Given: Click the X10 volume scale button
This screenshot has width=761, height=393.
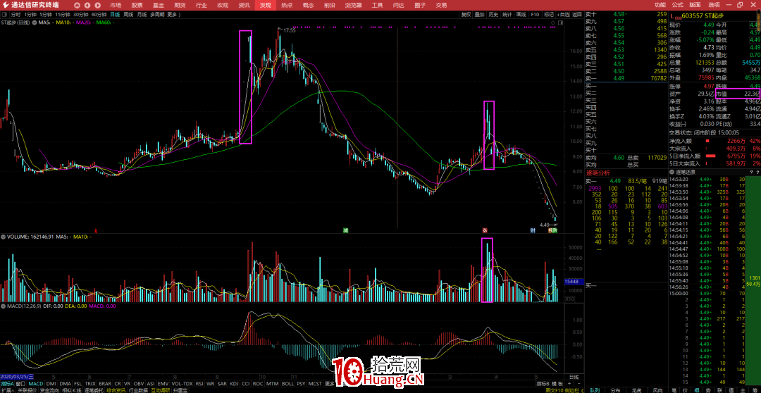Looking at the screenshot, I should click(x=570, y=299).
